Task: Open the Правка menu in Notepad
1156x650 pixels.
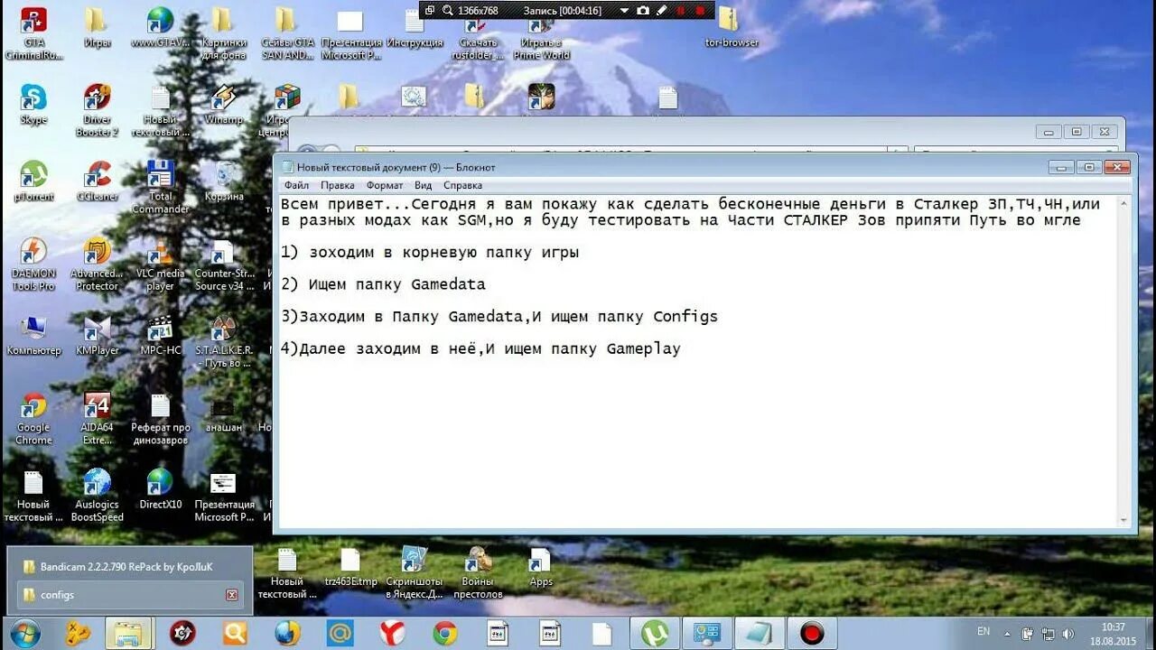Action: [337, 185]
